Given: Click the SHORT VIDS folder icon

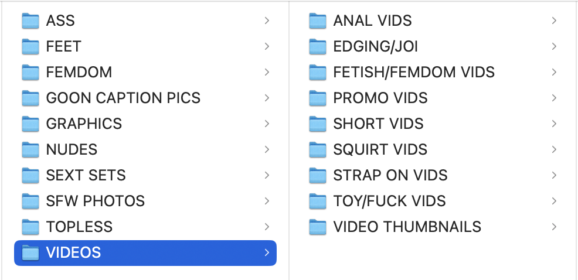Looking at the screenshot, I should (x=318, y=124).
